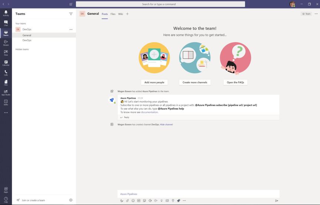Click the attach file paperclip icon

click(127, 201)
